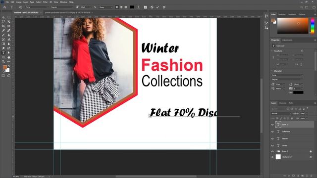Select the History Brush tool
317x178 pixels.
[3, 40]
